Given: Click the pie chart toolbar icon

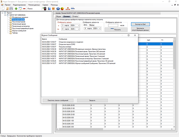Looking at the screenshot, I should pos(62,9).
